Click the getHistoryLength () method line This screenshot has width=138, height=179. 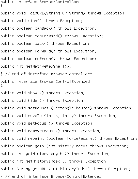pyautogui.click(x=55, y=154)
